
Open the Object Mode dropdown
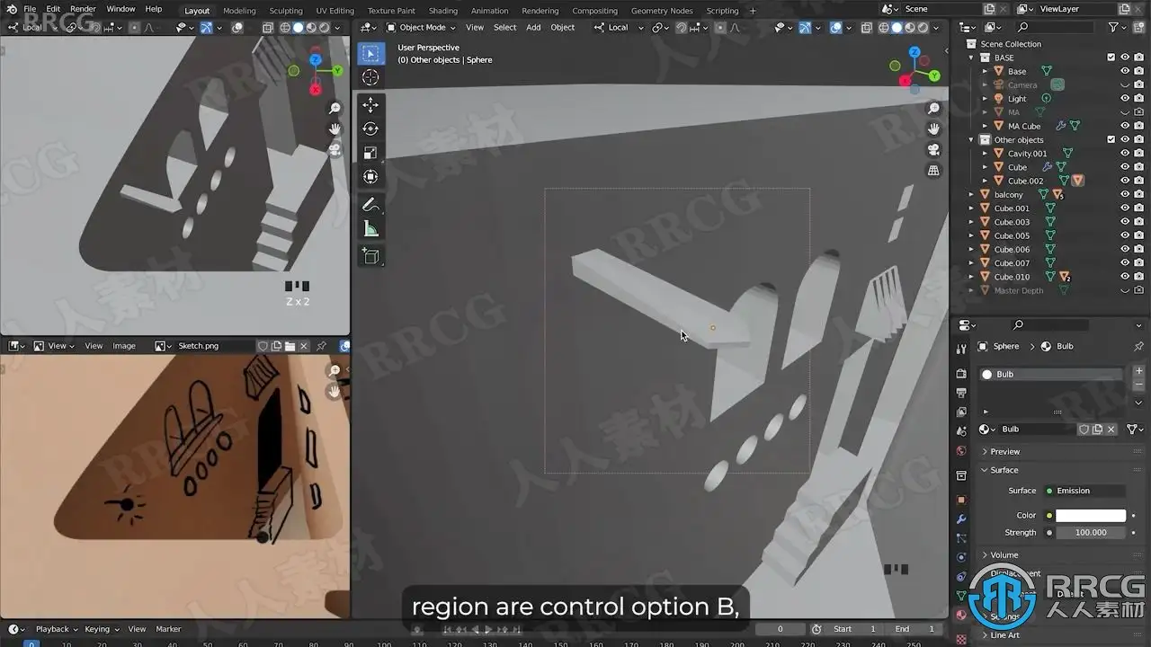tap(422, 28)
